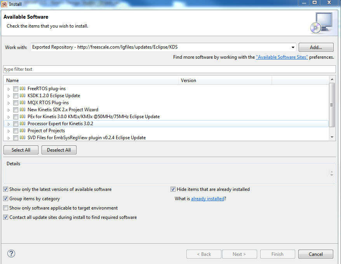Click the FreeRTOS plug-ins category icon
Screen dimensions: 341x264
pyautogui.click(x=23, y=89)
